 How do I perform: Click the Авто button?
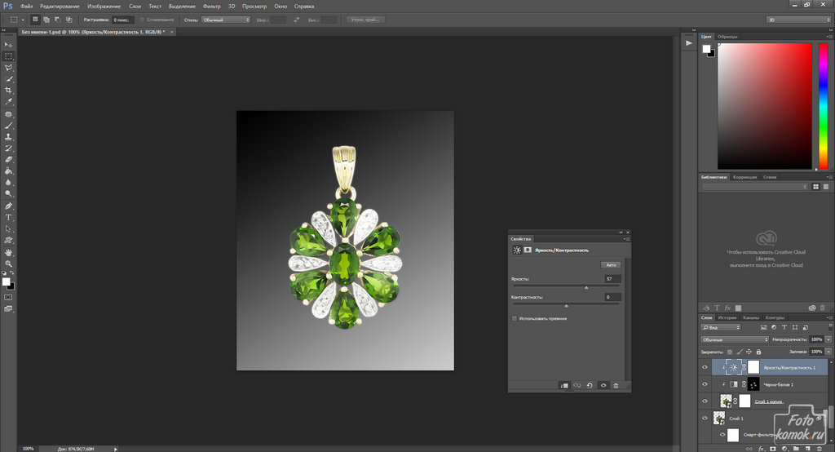coord(611,265)
